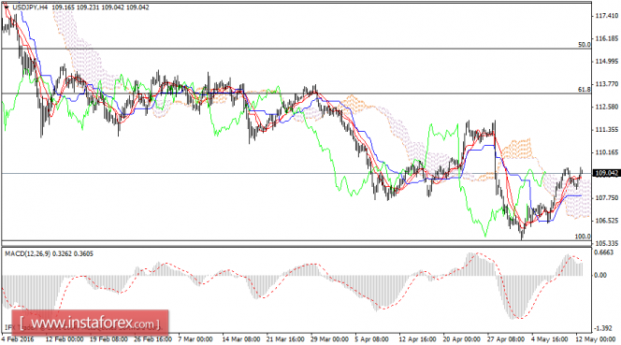Click the chart menu arrow beside USDJPY,H4
The image size is (621, 345).
[x=7, y=7]
